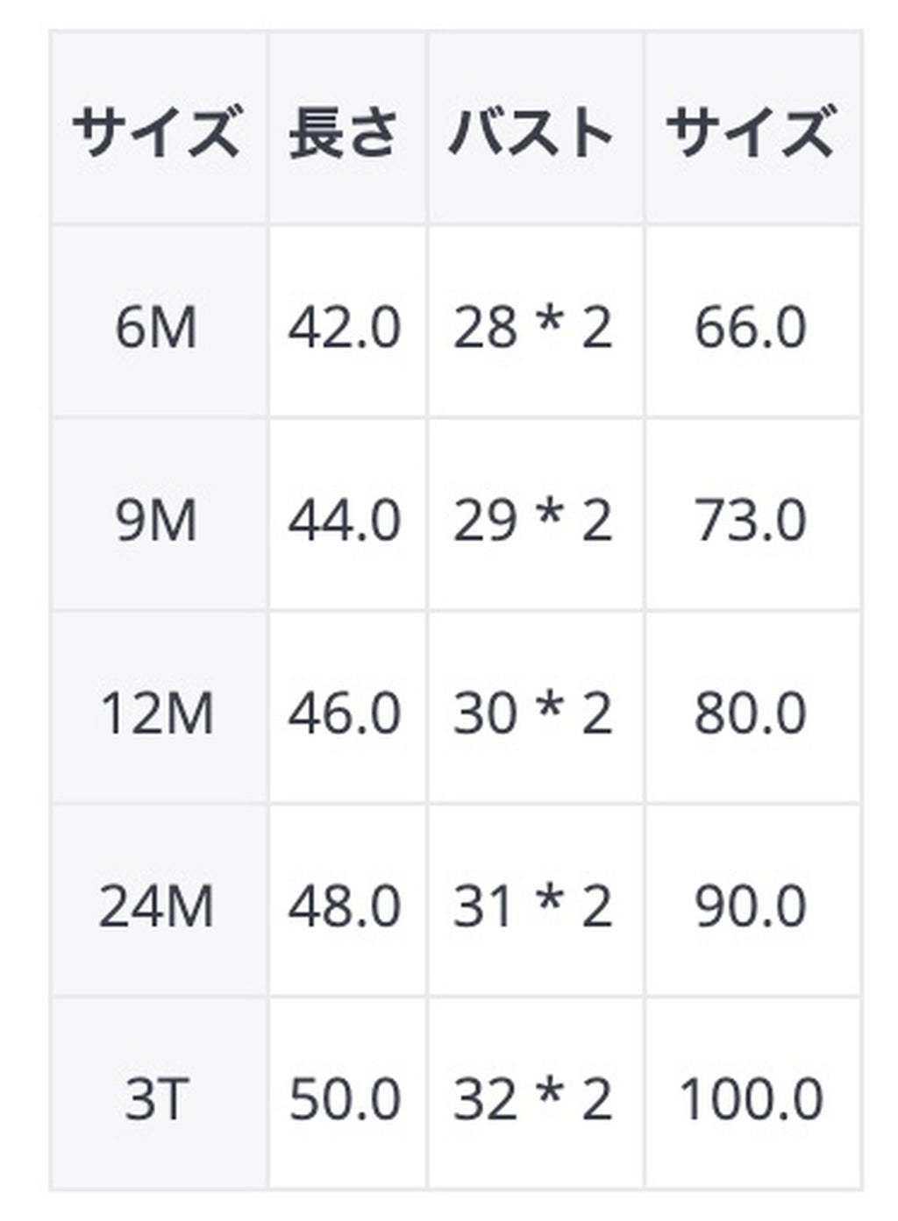Click the 44.0 length value
The width and height of the screenshot is (898, 1221).
pos(346,520)
